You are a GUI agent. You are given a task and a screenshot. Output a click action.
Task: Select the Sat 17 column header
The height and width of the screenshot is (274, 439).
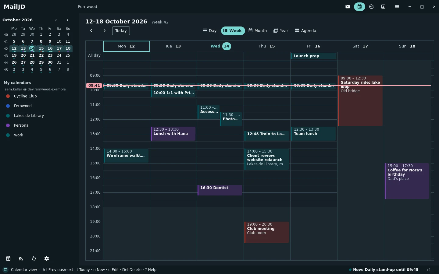click(360, 46)
